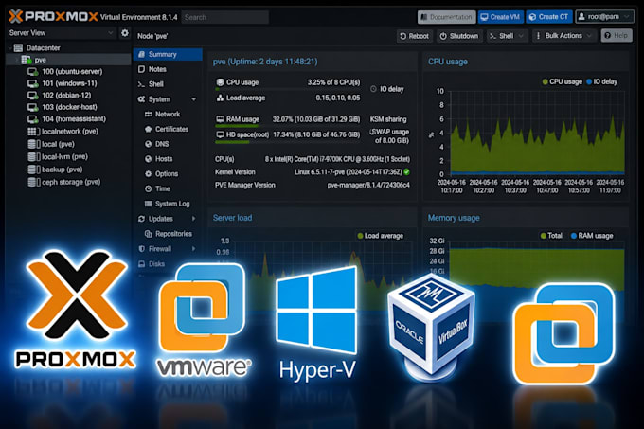This screenshot has height=429, width=644.
Task: Reboot the pve node
Action: pyautogui.click(x=415, y=36)
